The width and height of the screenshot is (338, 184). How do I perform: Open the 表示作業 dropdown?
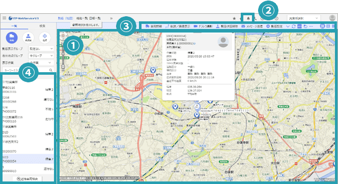click(x=41, y=63)
